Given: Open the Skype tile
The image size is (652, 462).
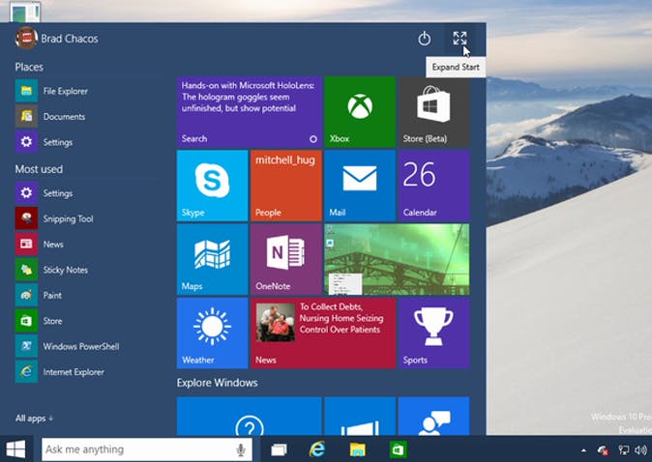Looking at the screenshot, I should point(212,186).
